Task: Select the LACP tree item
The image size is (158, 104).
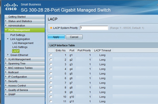Action: tap(16, 51)
